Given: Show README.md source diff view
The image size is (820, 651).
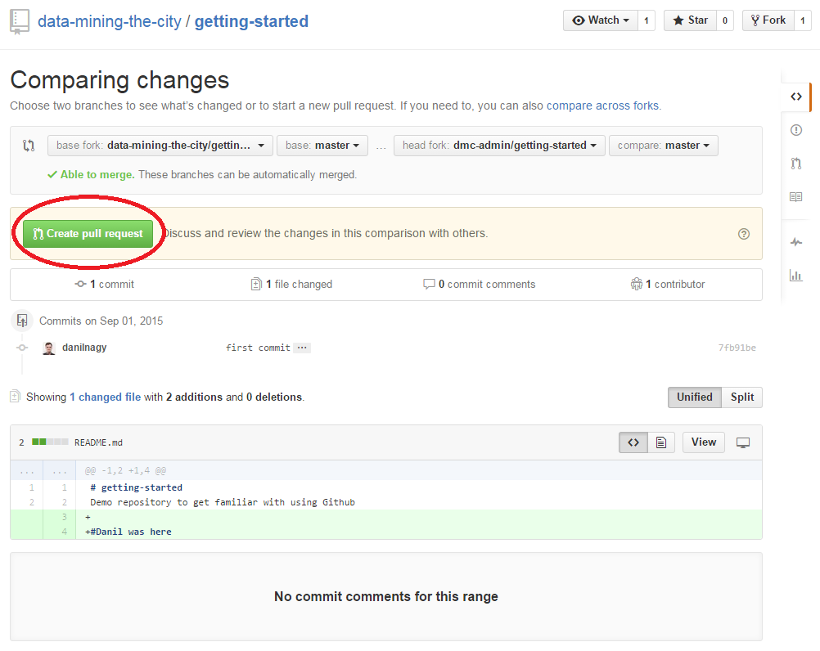Looking at the screenshot, I should coord(633,442).
